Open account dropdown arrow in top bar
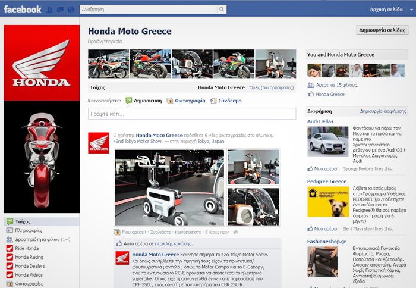416x288 pixels. [411, 10]
